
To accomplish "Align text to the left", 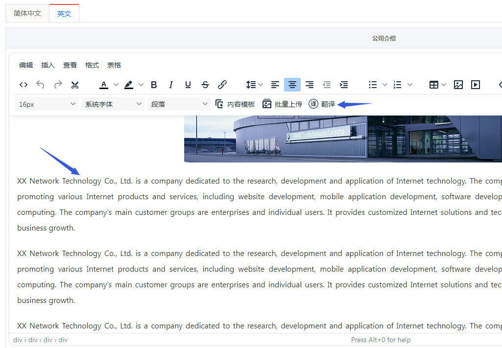I will click(275, 85).
